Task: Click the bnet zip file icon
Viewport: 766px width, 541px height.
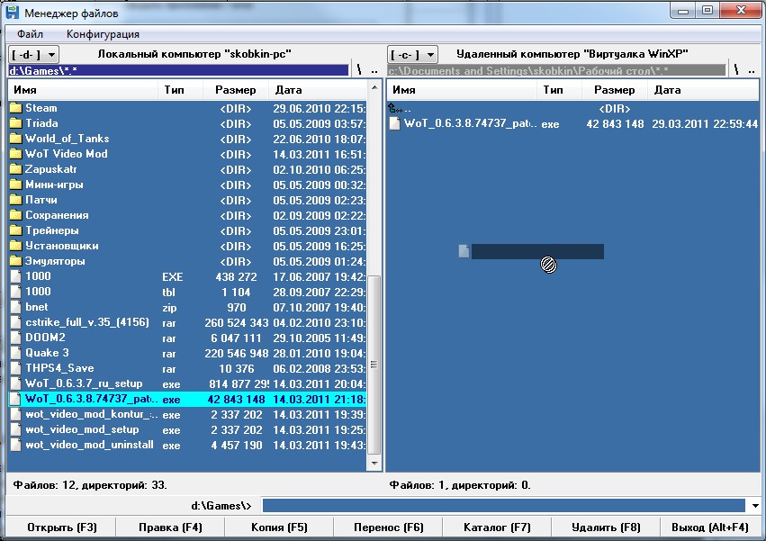Action: click(x=15, y=307)
